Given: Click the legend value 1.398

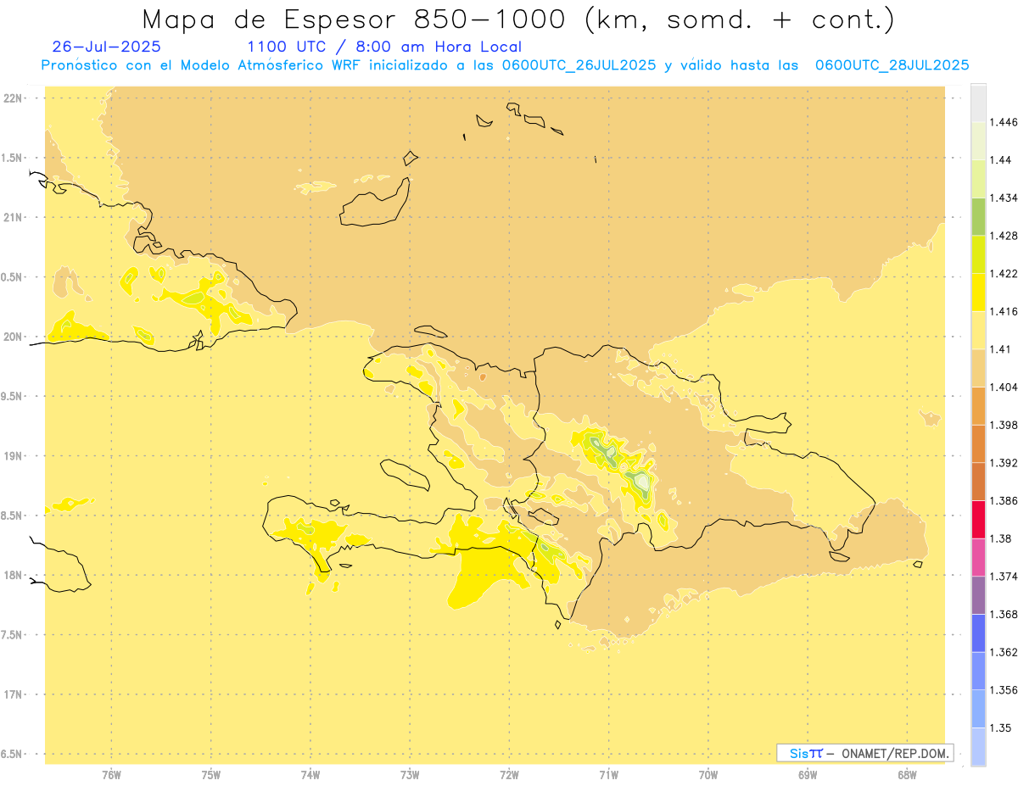Looking at the screenshot, I should click(1005, 425).
